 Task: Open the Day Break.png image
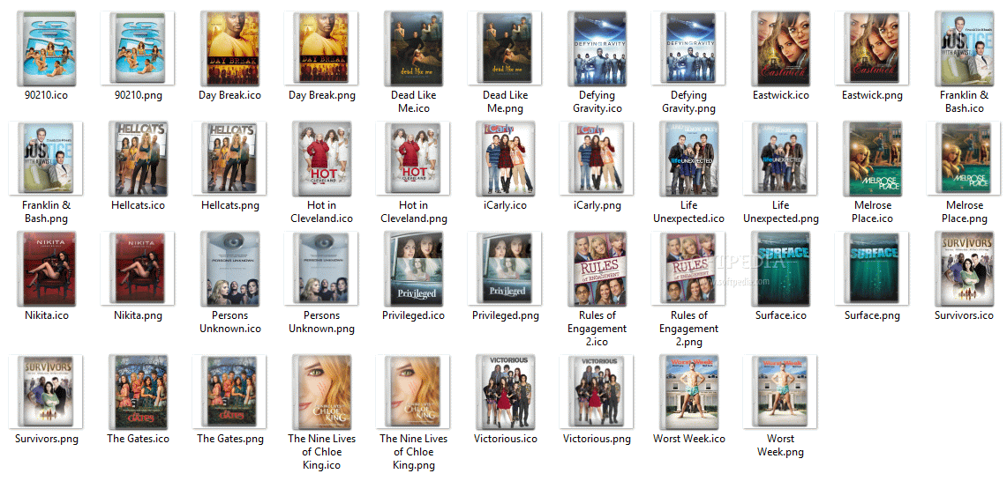pos(321,48)
